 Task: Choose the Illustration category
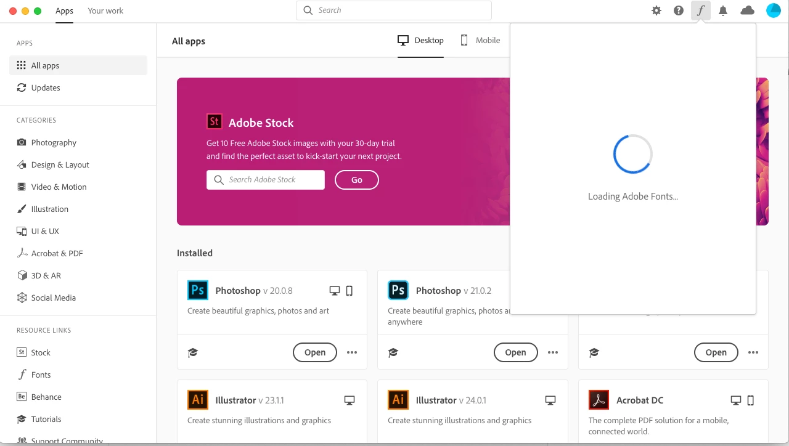click(78, 209)
